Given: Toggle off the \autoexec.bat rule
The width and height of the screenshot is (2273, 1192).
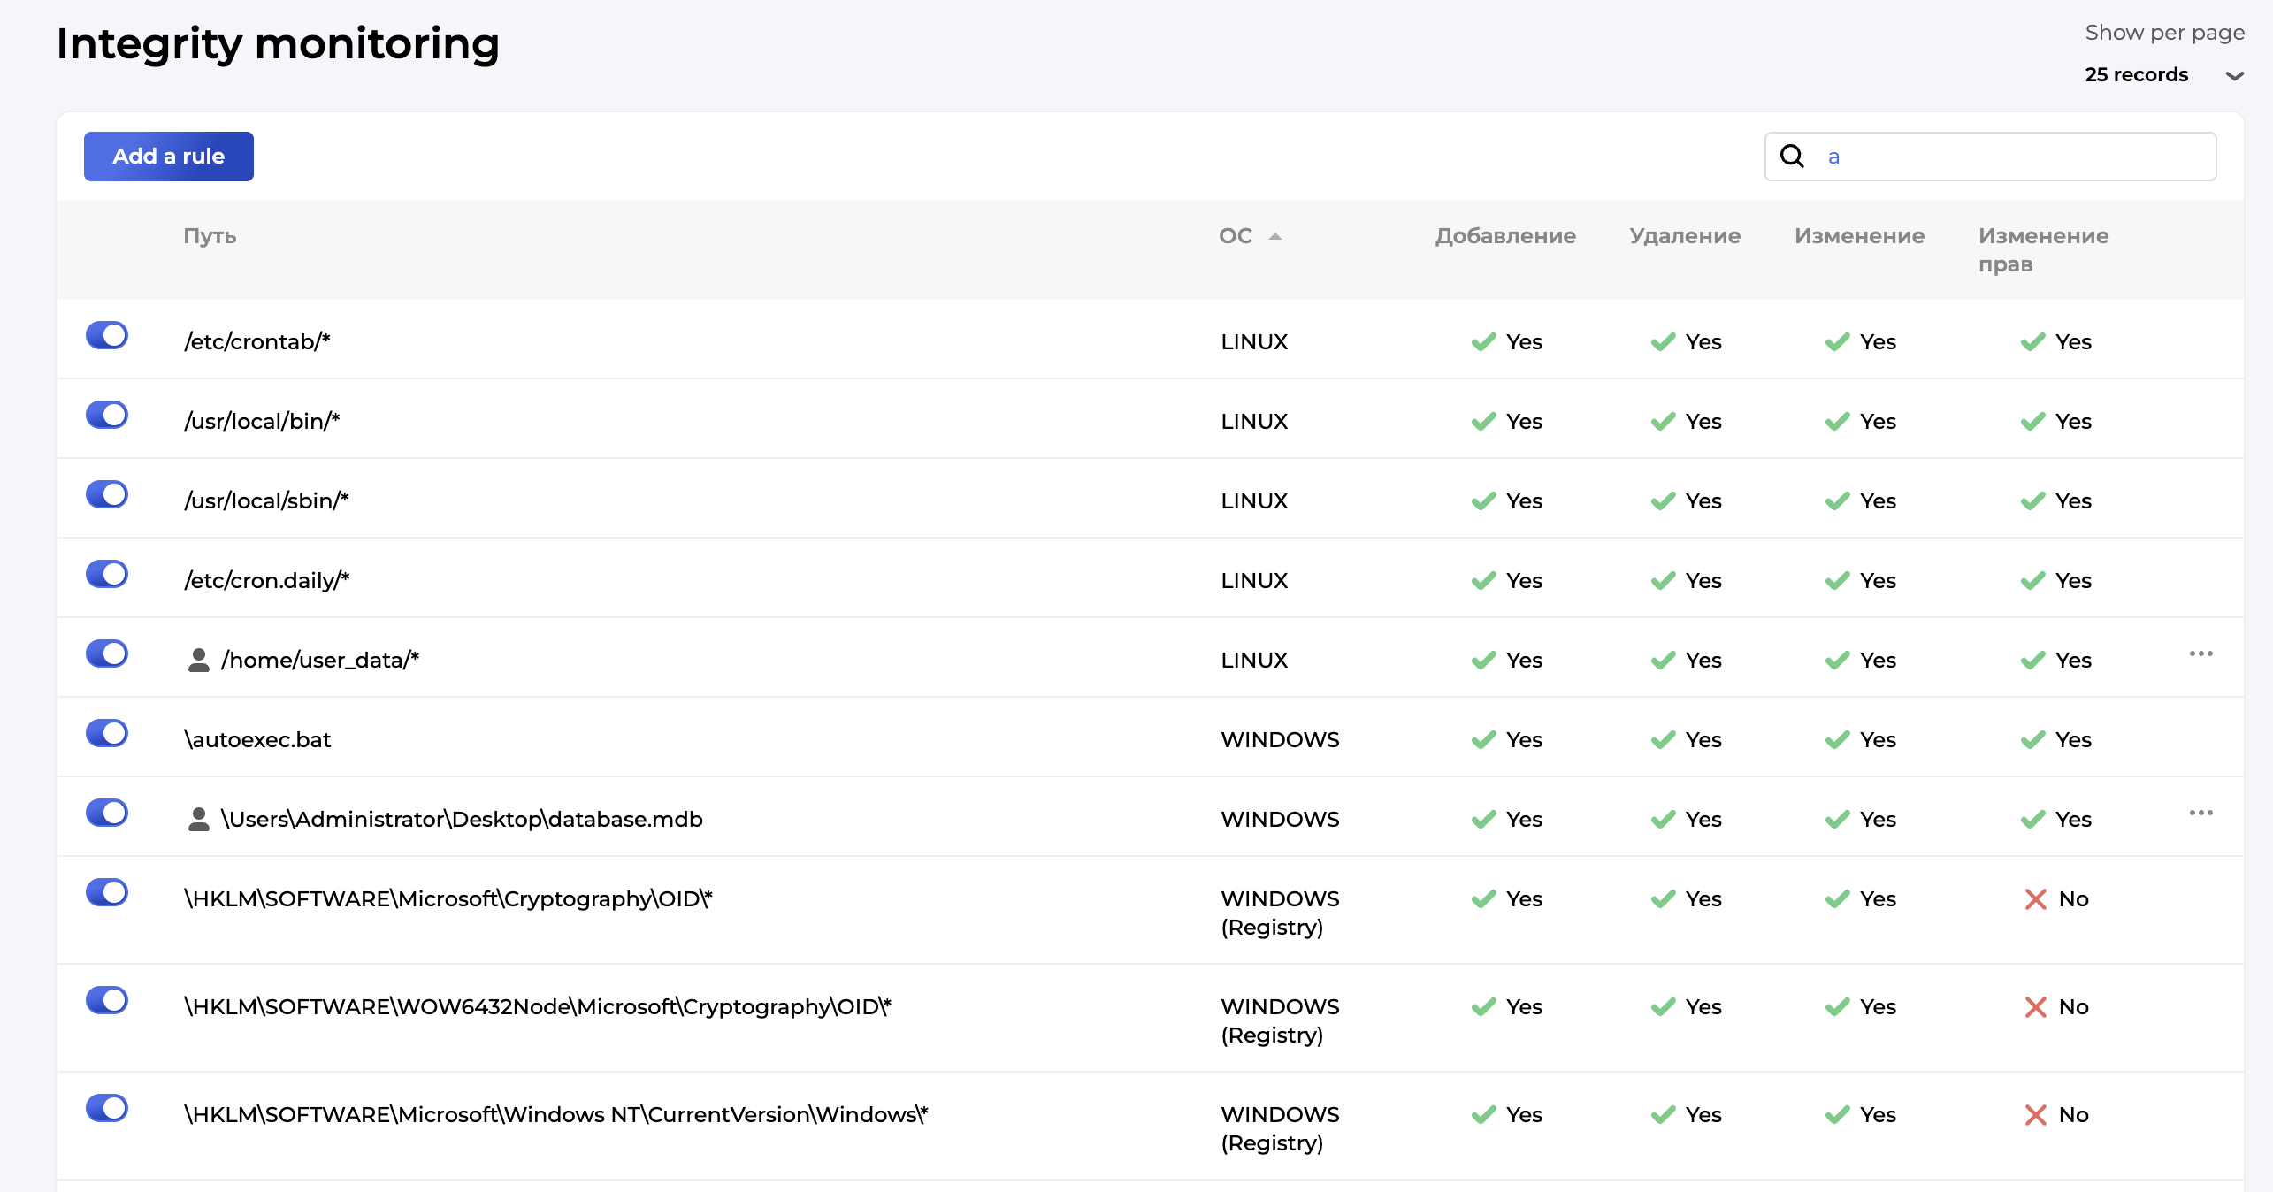Looking at the screenshot, I should [x=107, y=734].
